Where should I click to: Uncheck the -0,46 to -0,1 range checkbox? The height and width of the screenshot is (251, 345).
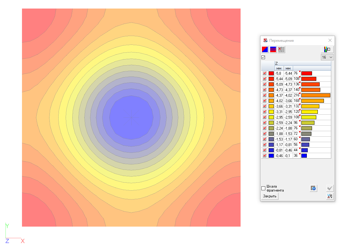(264, 156)
